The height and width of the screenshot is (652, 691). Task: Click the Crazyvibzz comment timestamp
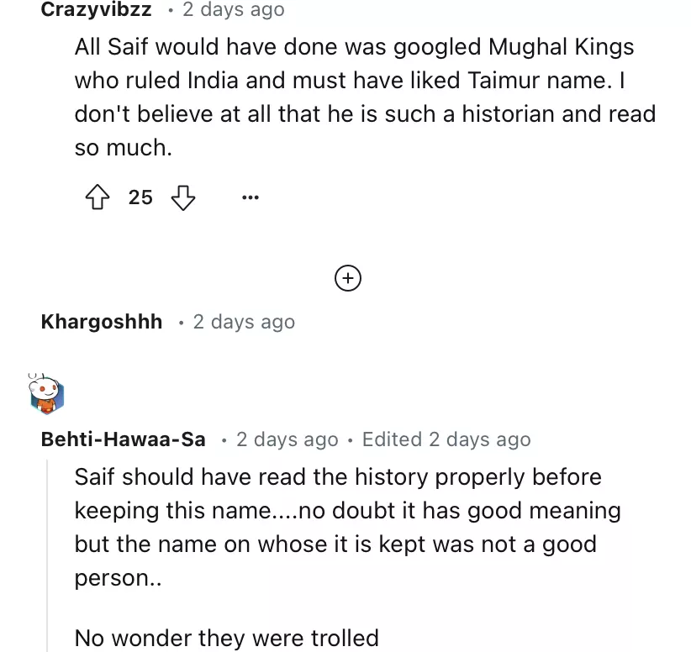234,10
